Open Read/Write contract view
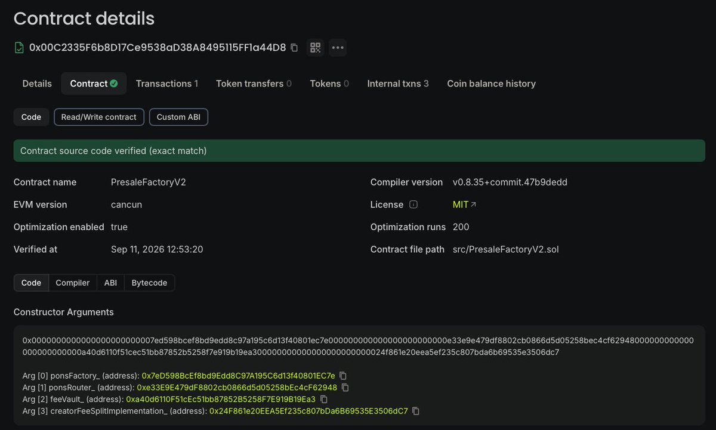This screenshot has height=430, width=716. coord(99,117)
